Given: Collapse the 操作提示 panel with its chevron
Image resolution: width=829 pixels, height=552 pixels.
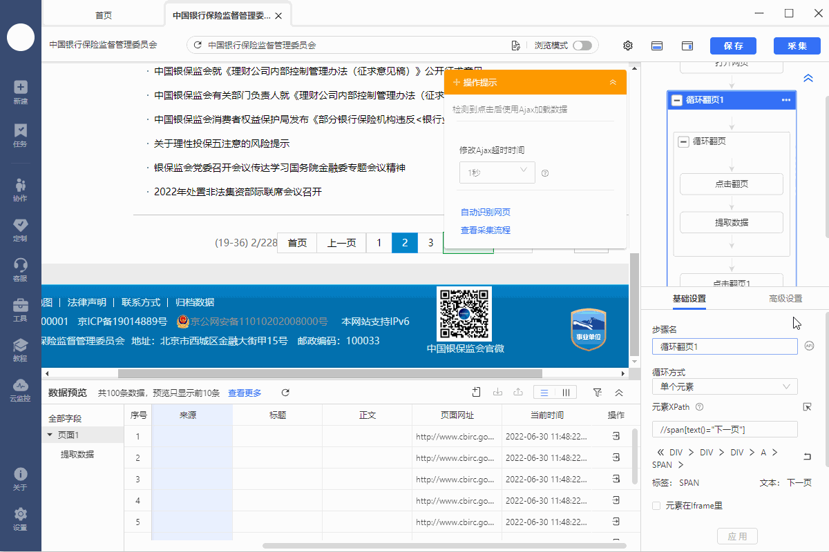Looking at the screenshot, I should coord(613,82).
